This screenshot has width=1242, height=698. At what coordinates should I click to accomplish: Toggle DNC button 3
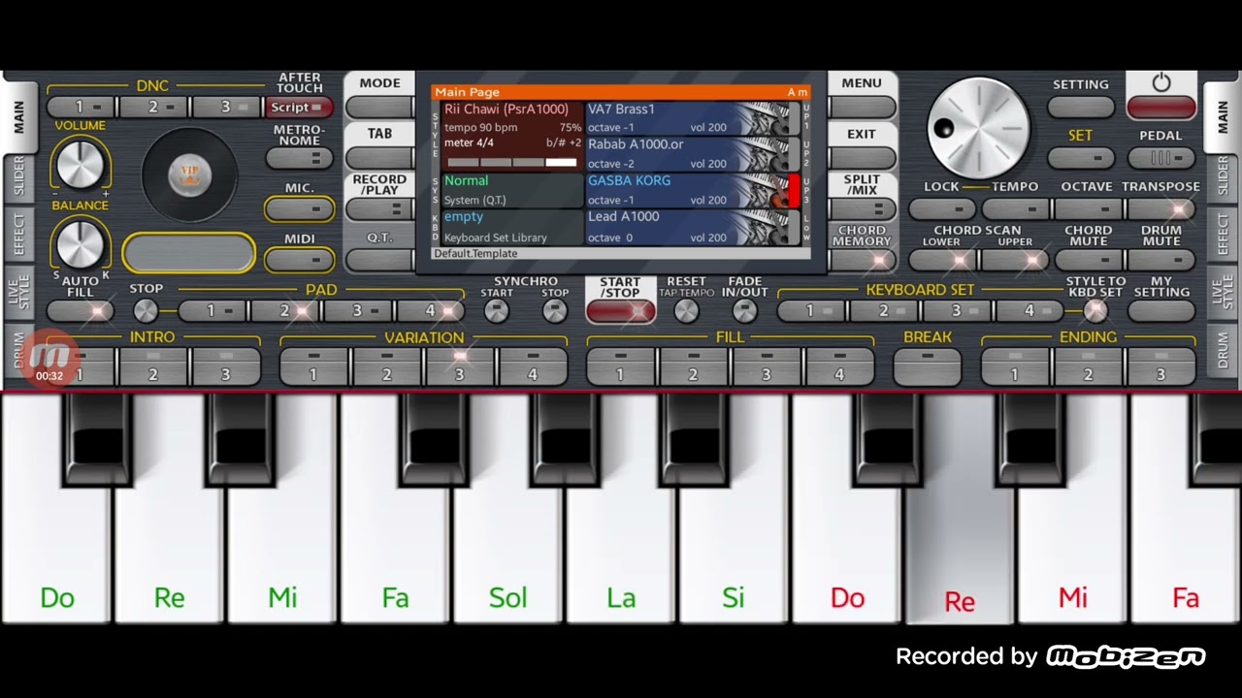tap(226, 107)
